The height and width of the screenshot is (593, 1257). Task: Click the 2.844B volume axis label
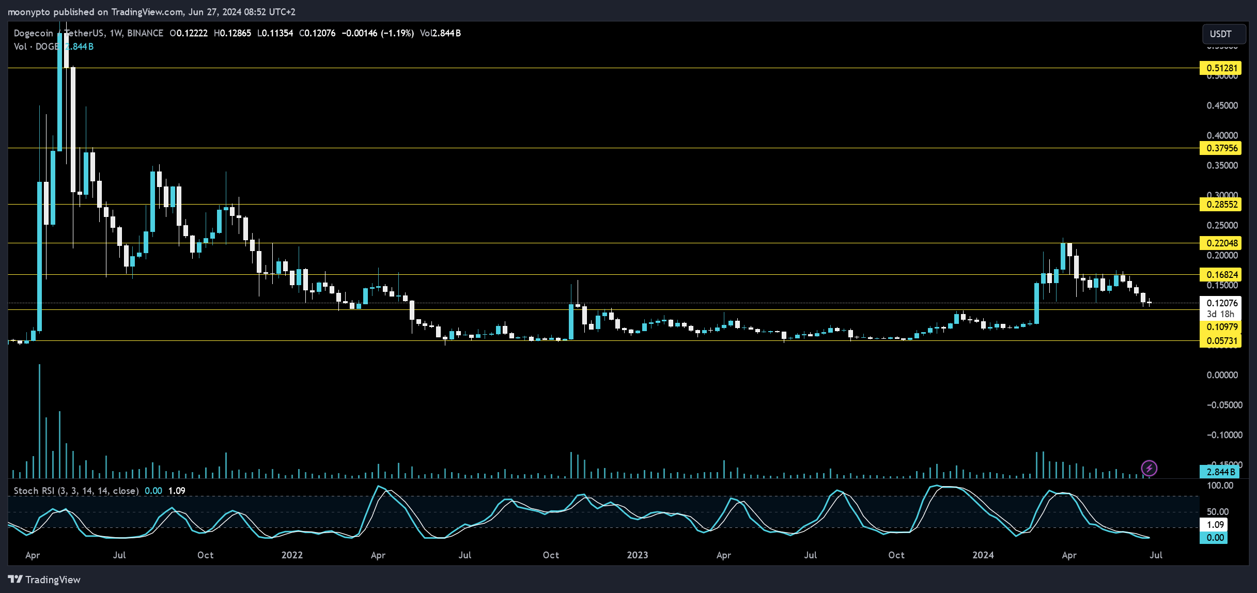point(1220,472)
